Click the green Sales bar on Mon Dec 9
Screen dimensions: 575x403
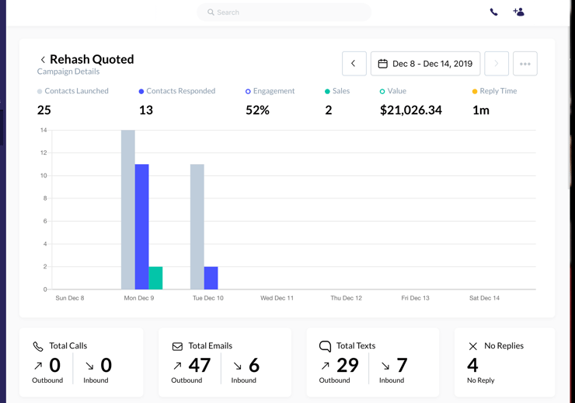tap(155, 278)
